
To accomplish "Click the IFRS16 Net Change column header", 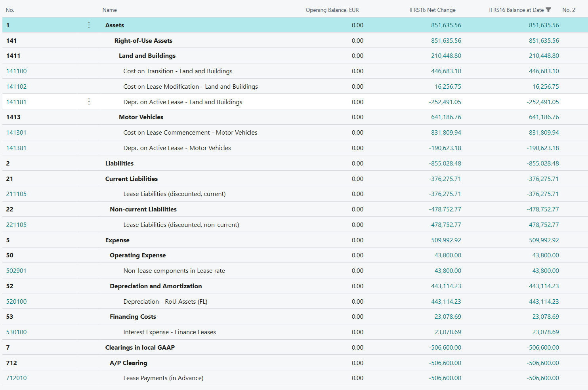I will point(432,10).
